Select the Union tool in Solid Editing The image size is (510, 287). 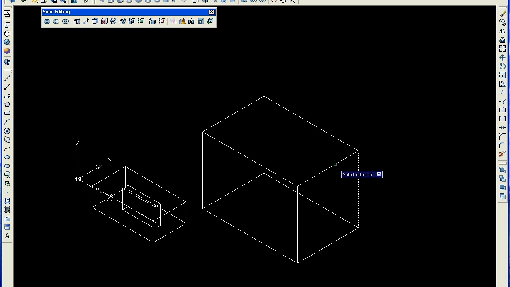pyautogui.click(x=47, y=22)
